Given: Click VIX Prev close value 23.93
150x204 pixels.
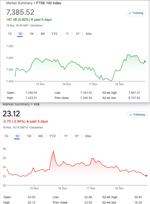Looking at the screenshot, I should click(88, 202).
